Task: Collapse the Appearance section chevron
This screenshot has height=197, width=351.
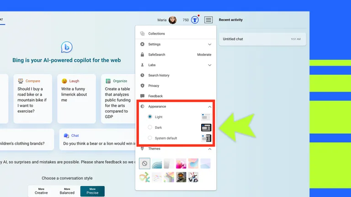Action: [209, 107]
